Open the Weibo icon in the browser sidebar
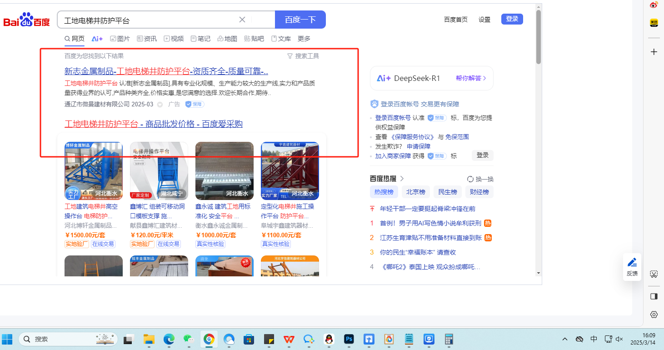 [x=654, y=5]
